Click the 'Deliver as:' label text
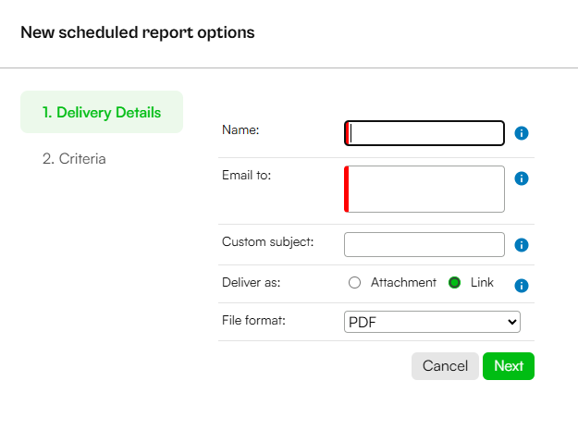578x442 pixels. [251, 282]
